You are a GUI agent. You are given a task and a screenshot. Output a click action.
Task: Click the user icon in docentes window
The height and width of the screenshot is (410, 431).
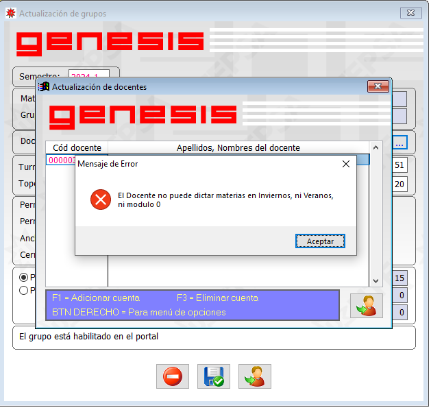click(367, 306)
